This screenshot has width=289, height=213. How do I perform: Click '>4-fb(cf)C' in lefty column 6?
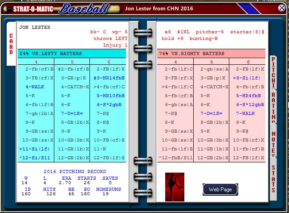tap(109, 87)
